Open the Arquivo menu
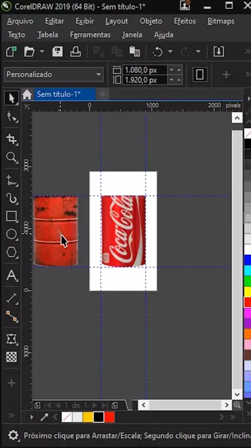Viewport: 251px width, 448px height. pyautogui.click(x=20, y=21)
